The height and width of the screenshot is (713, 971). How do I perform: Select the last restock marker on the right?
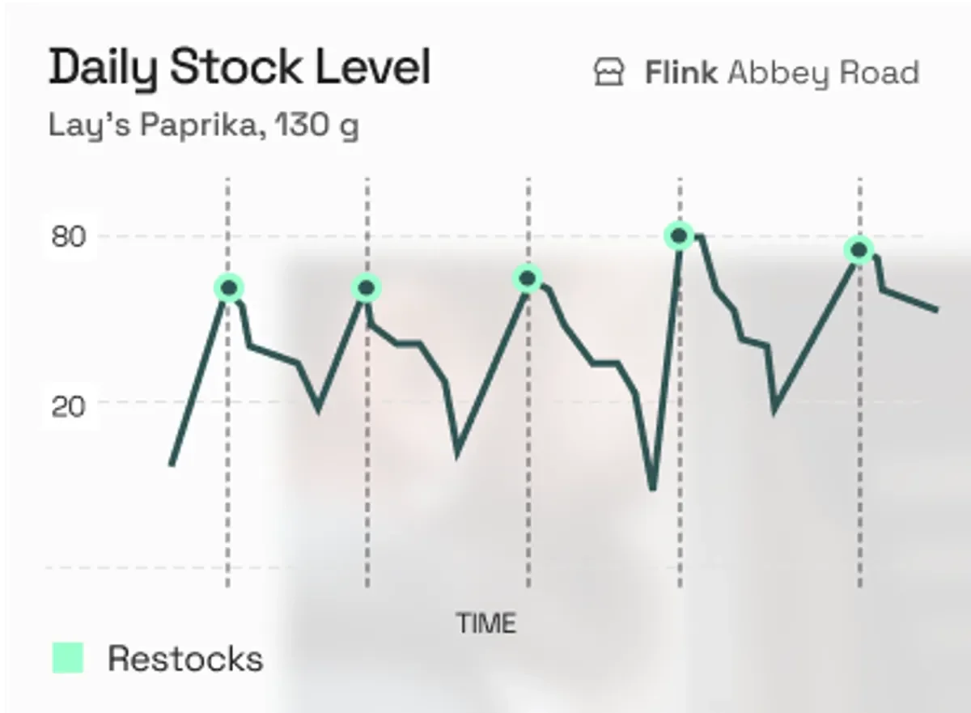pyautogui.click(x=859, y=250)
